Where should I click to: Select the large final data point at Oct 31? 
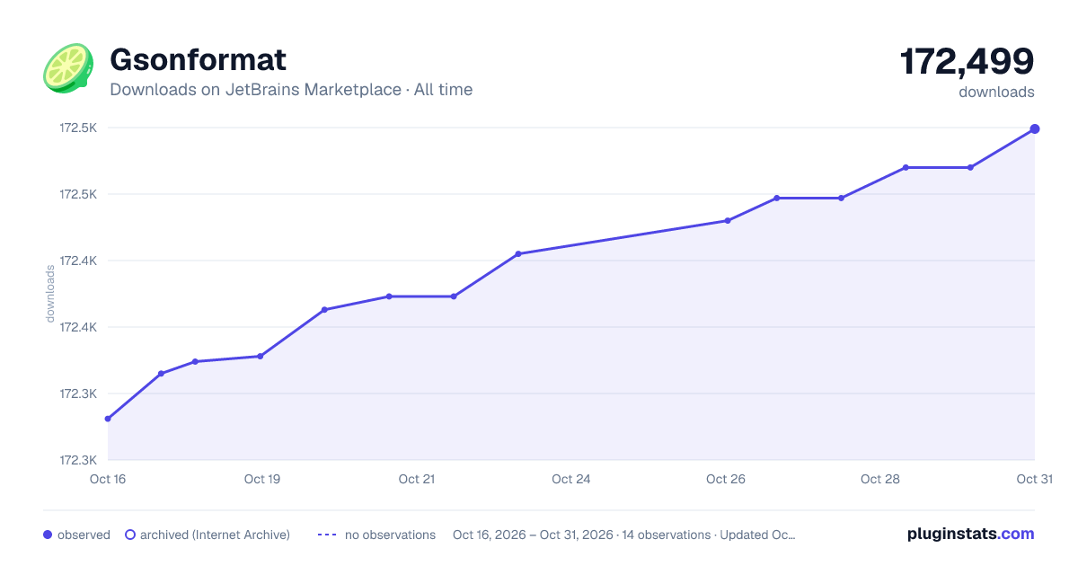coord(1035,128)
